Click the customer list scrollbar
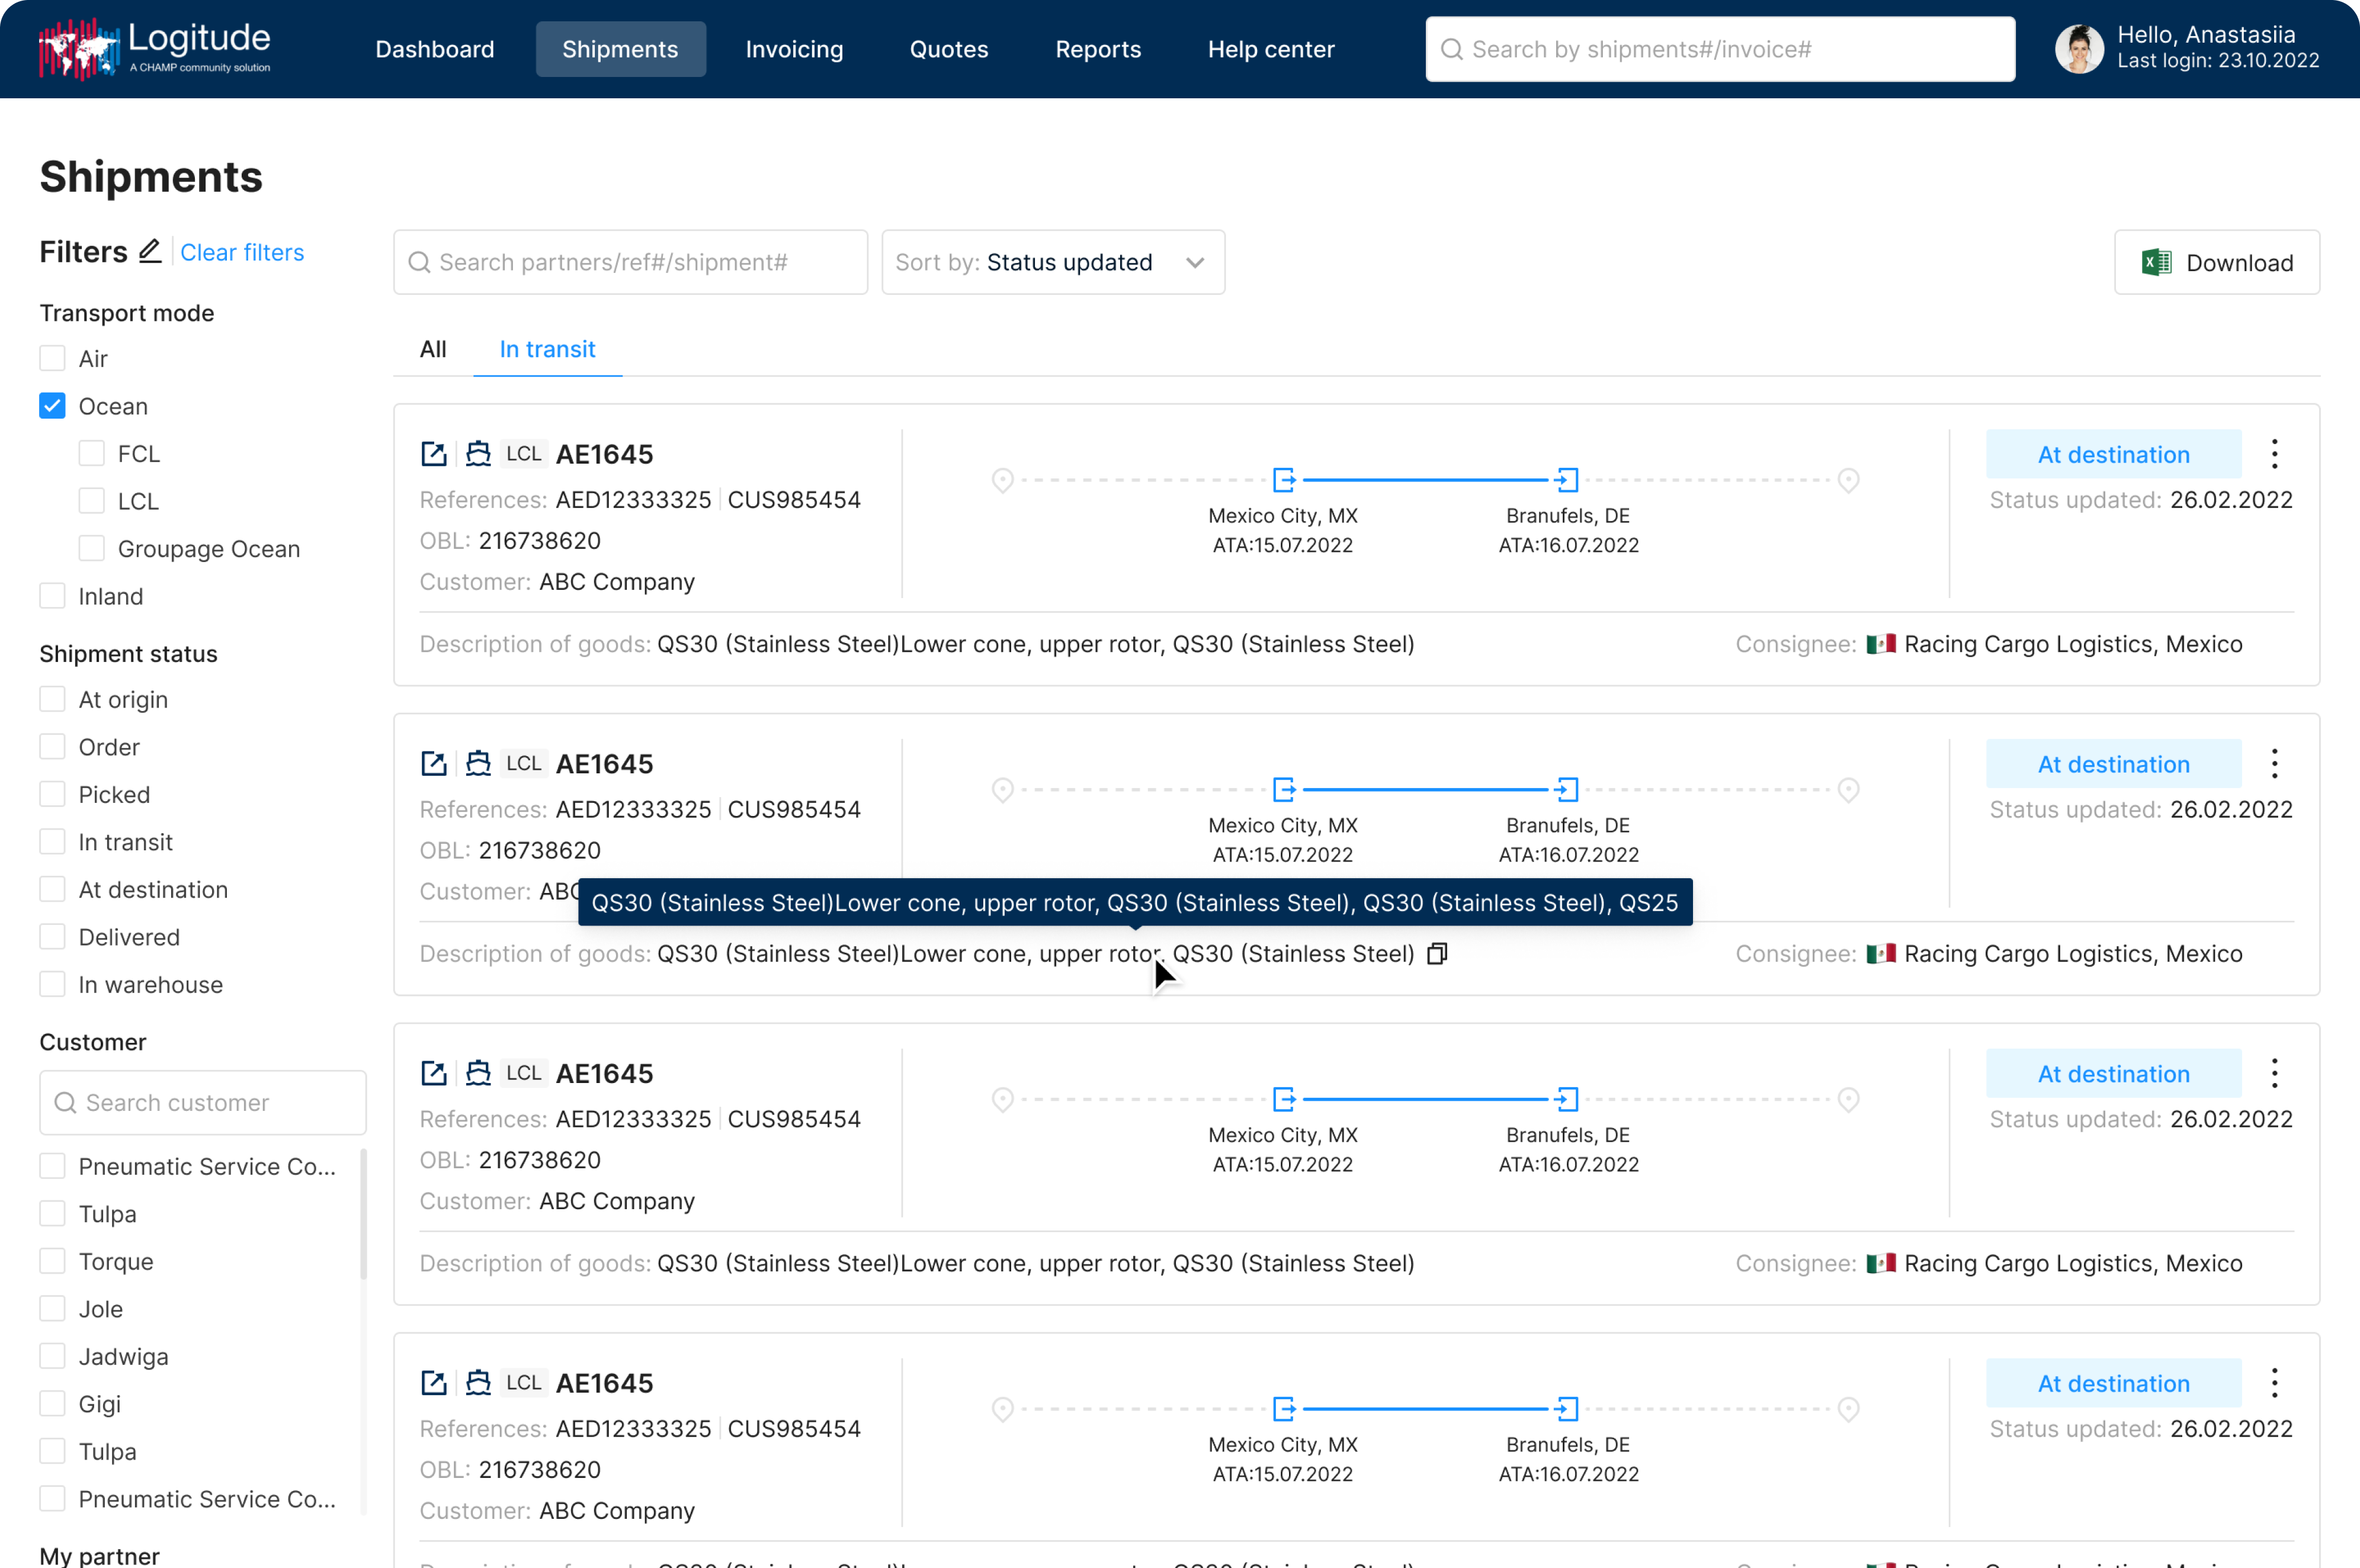The image size is (2360, 1568). 362,1214
